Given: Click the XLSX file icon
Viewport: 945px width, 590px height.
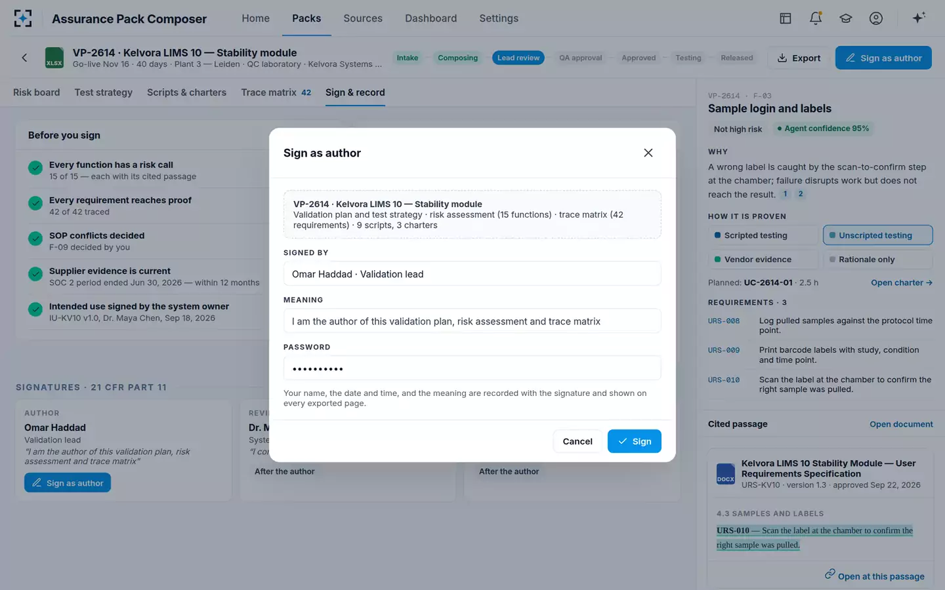Looking at the screenshot, I should (54, 58).
